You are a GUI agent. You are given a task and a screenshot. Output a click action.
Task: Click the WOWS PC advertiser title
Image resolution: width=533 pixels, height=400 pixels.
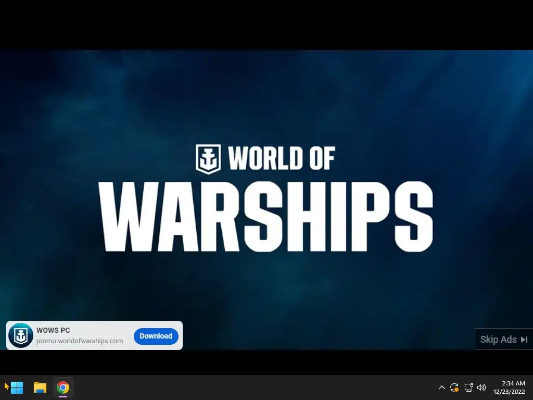pyautogui.click(x=53, y=330)
